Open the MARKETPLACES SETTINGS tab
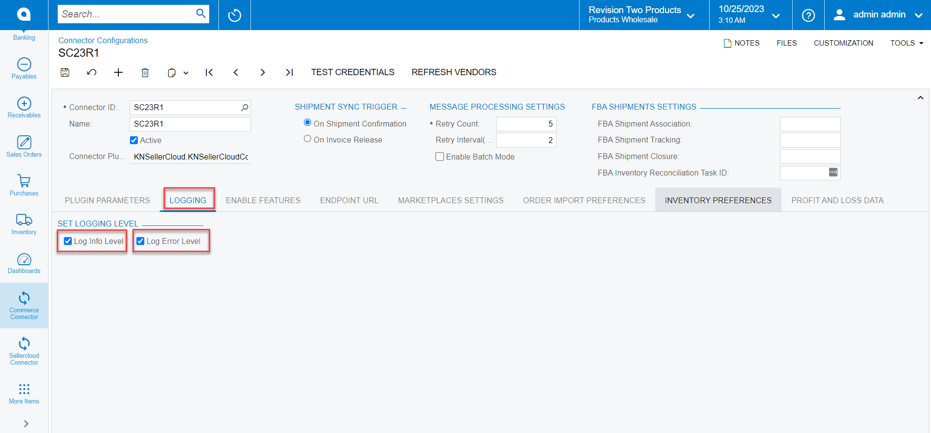931x433 pixels. tap(450, 200)
